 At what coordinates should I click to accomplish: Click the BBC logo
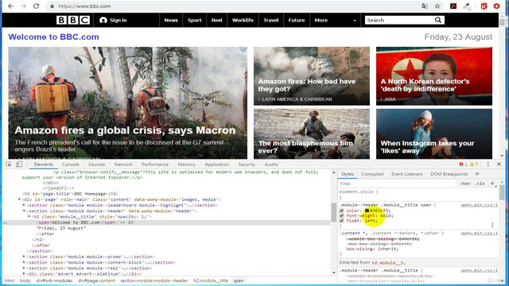pyautogui.click(x=73, y=20)
